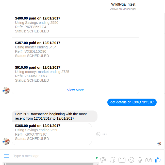Viewport: 165px width, 165px height.
Task: Attach a photo with the image icon
Action: (103, 160)
